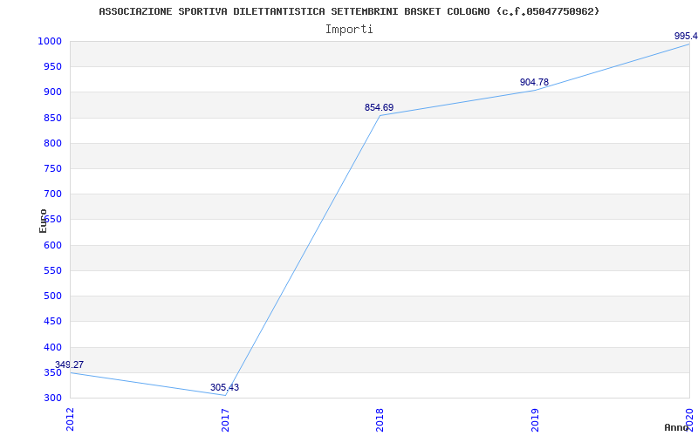Click the 854.69 data label
This screenshot has width=698, height=436.
point(380,107)
